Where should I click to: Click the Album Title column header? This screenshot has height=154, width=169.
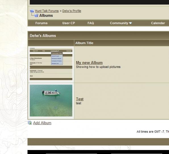[84, 43]
